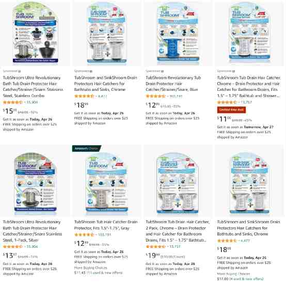
Task: Open star rating for gray TubShroom listing
Action: pyautogui.click(x=84, y=234)
